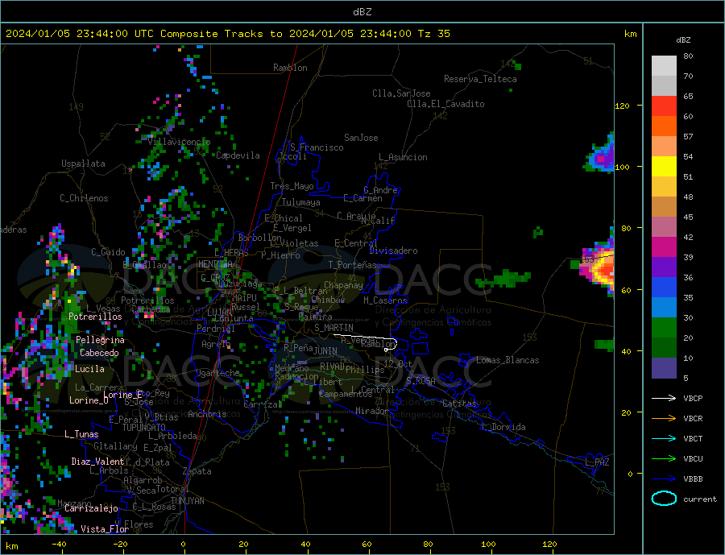Click the RIVAD label
The image size is (725, 555).
(333, 367)
